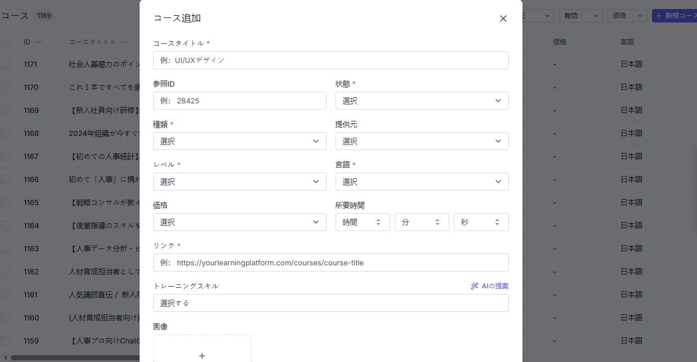
Task: Click the 新規コース button
Action: click(674, 16)
